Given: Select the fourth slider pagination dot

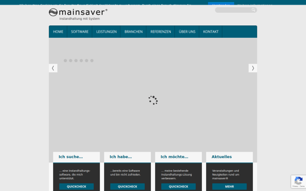Looking at the screenshot, I should pos(81,61).
